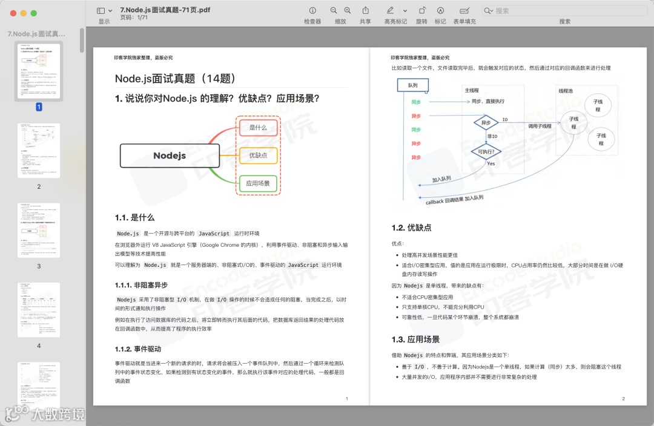Click the window title 7.Node.js面试真题-71页.pdf
The width and height of the screenshot is (654, 426).
click(165, 10)
